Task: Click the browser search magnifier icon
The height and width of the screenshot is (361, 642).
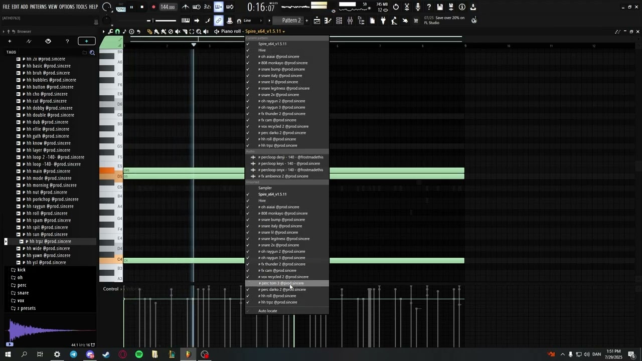Action: 92,52
